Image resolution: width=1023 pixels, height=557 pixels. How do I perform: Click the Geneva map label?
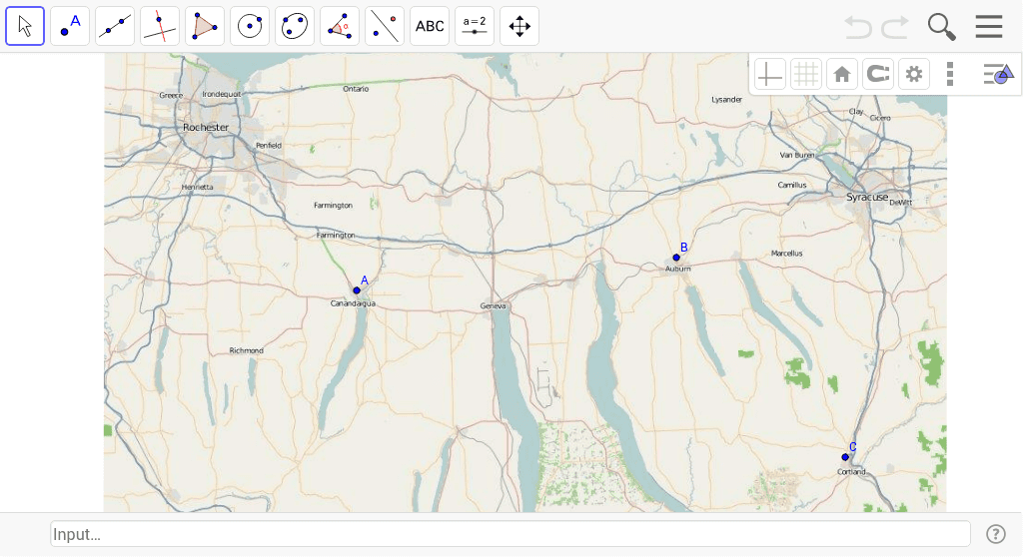click(493, 305)
